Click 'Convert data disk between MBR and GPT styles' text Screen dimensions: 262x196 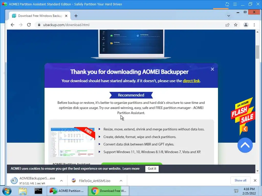click(139, 144)
